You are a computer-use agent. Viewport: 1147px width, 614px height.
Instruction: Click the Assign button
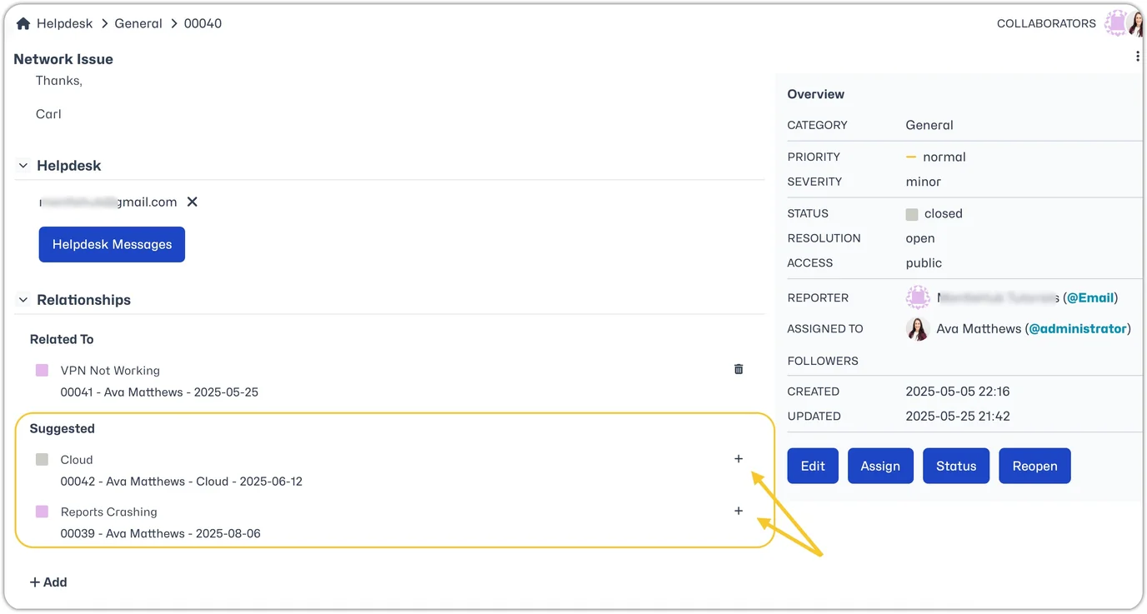[880, 466]
